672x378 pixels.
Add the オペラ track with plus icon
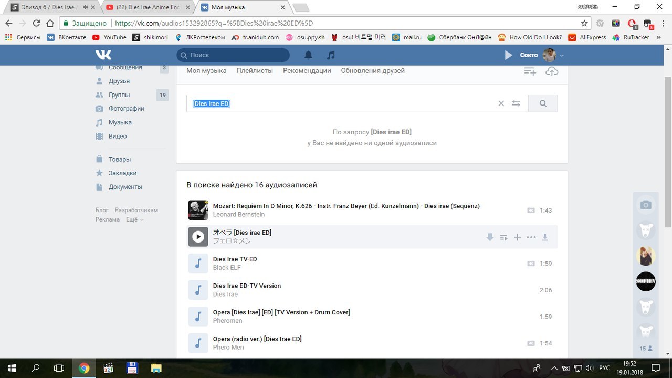(517, 237)
